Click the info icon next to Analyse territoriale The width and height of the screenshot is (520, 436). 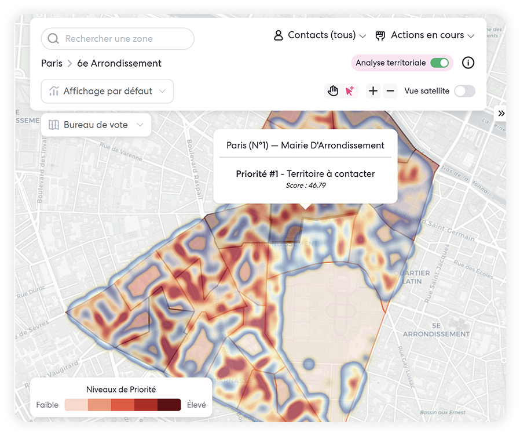tap(468, 63)
